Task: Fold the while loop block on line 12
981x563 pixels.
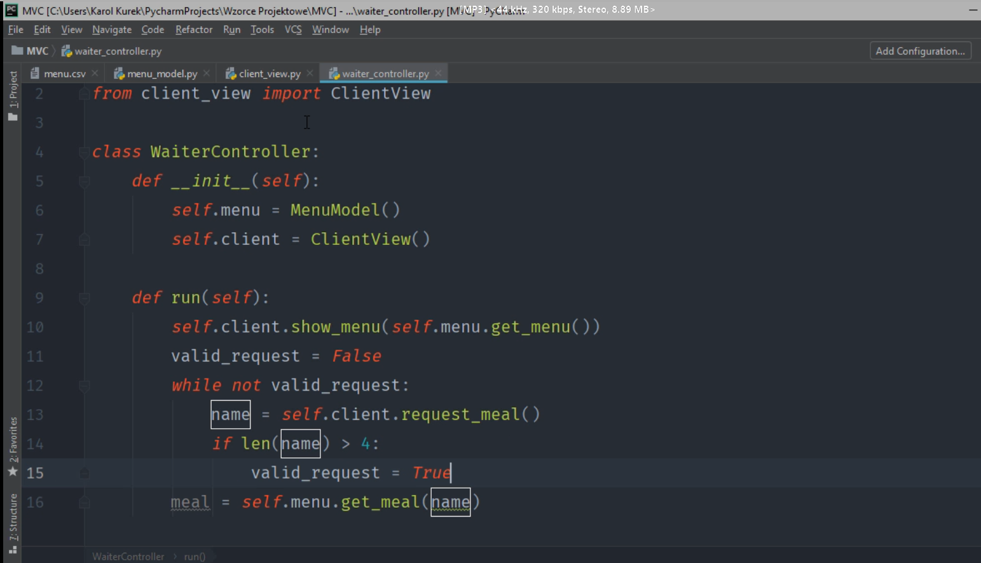Action: click(84, 386)
